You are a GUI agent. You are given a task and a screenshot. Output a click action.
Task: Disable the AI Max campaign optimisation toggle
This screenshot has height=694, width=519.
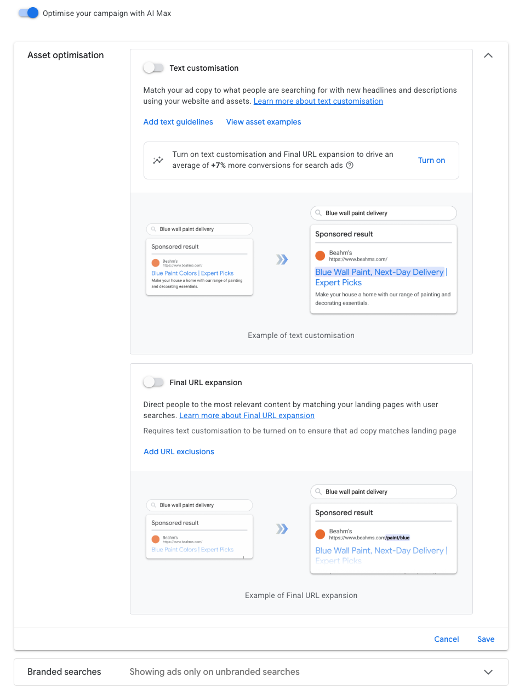pos(28,13)
